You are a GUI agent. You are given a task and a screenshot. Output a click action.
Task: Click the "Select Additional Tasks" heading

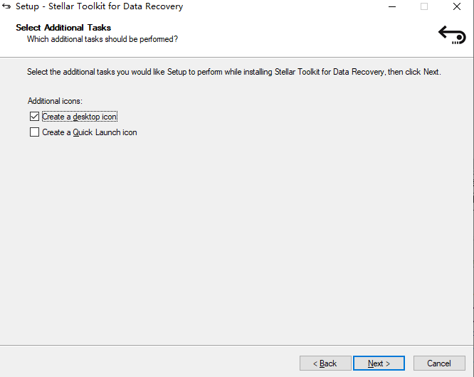63,28
